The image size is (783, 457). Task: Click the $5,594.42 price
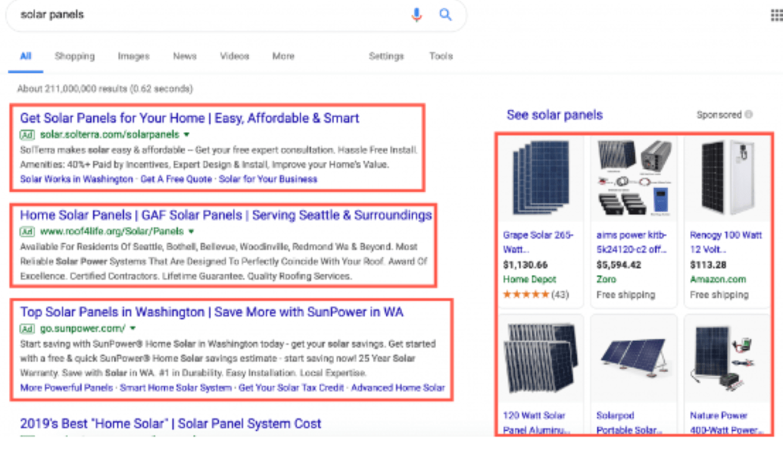619,265
